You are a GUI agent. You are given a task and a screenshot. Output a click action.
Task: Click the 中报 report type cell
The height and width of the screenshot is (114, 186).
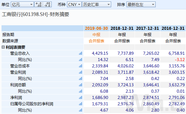96,35
